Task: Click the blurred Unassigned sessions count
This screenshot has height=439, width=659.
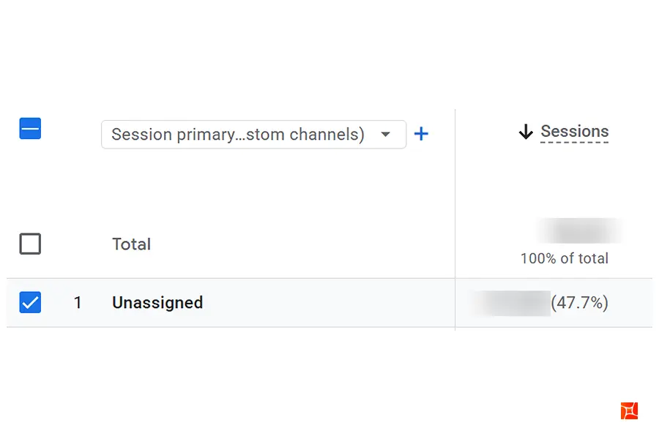Action: click(x=513, y=303)
